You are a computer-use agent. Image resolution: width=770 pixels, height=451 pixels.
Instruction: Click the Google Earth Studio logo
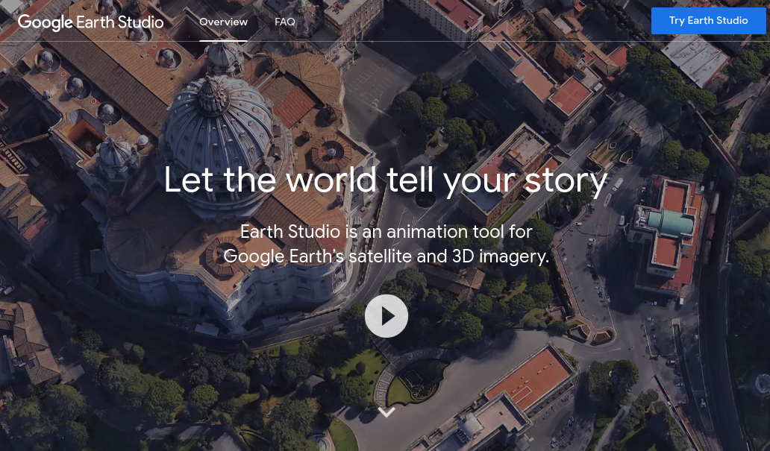91,22
